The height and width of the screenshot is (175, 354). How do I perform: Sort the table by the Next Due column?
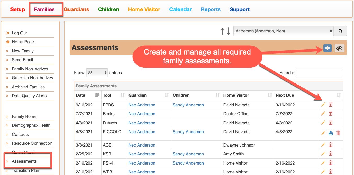(296, 95)
